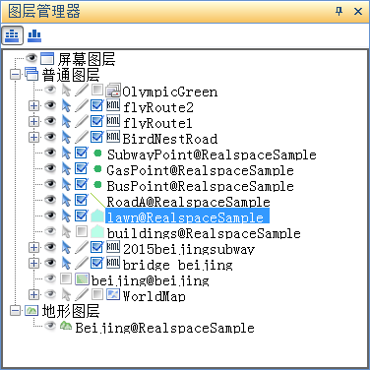
Task: Collapse the 地形图层 group
Action: click(15, 310)
